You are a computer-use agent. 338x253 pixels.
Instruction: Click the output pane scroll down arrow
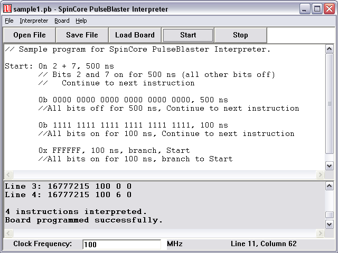pyautogui.click(x=329, y=225)
